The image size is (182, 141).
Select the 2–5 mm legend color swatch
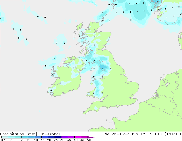tap(25, 137)
